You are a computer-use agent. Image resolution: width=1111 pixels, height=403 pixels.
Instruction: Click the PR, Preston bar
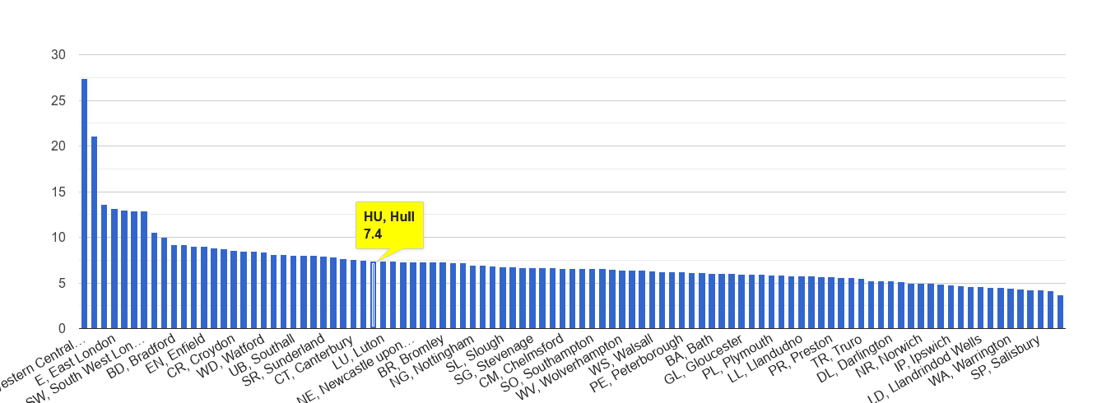click(x=831, y=303)
